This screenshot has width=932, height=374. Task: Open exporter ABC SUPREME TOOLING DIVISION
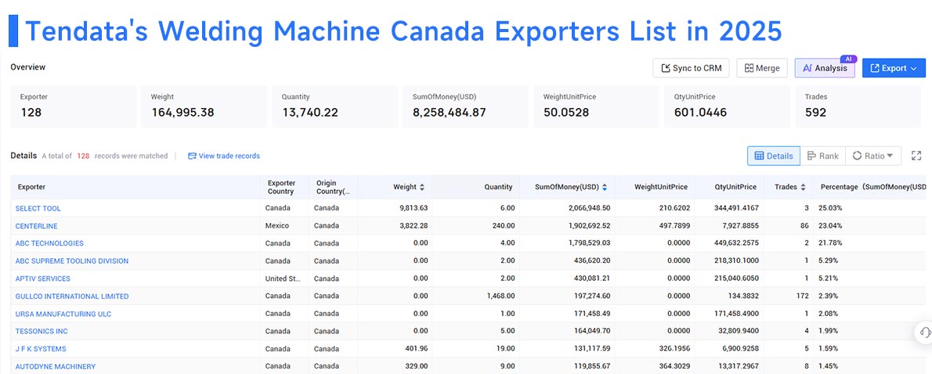pyautogui.click(x=72, y=261)
